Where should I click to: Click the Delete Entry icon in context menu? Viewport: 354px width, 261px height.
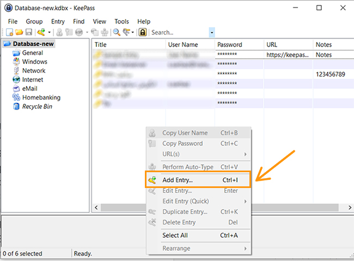pos(152,222)
